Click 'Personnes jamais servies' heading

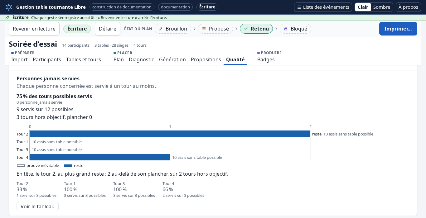tap(48, 78)
